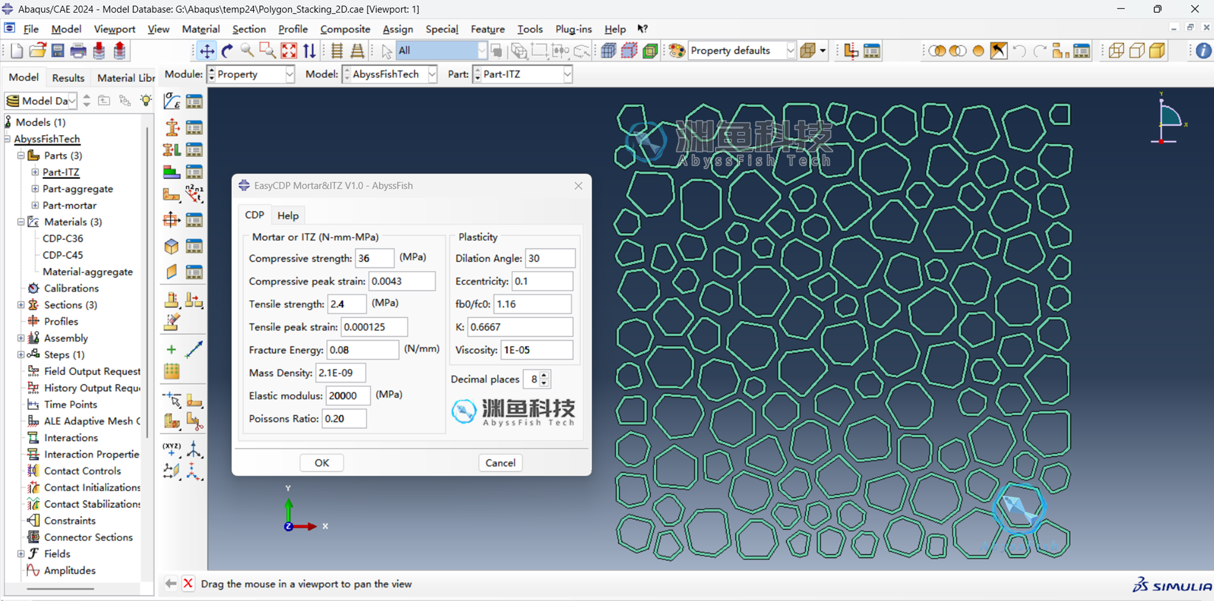
Task: Click the Create Composite Layup icon
Action: coord(172,172)
